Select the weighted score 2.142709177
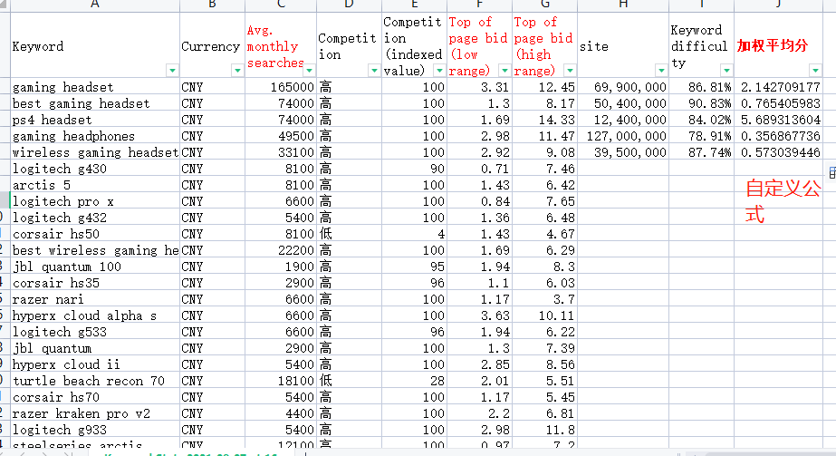This screenshot has width=836, height=456. click(x=779, y=87)
